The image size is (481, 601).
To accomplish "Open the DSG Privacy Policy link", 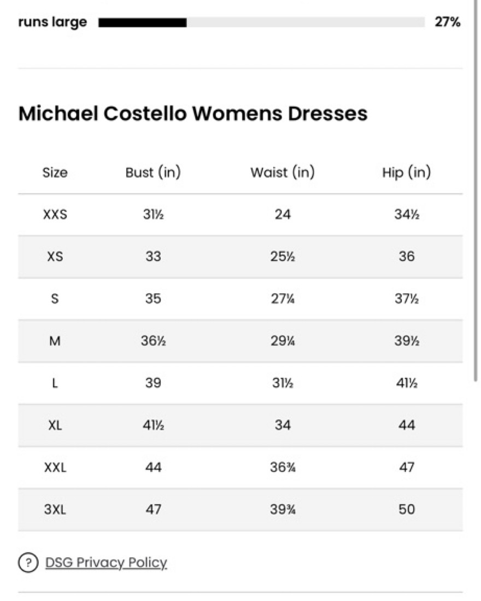I will [106, 563].
